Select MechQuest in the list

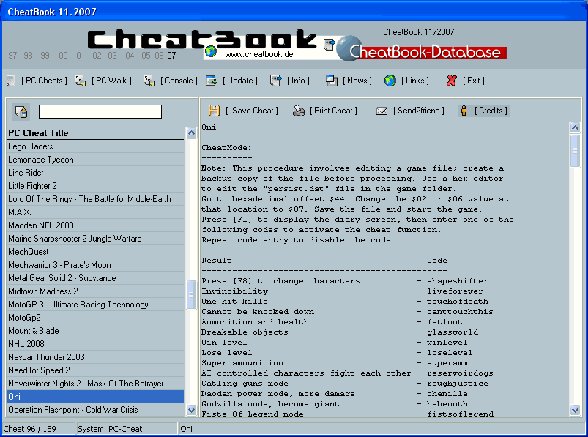pos(95,252)
